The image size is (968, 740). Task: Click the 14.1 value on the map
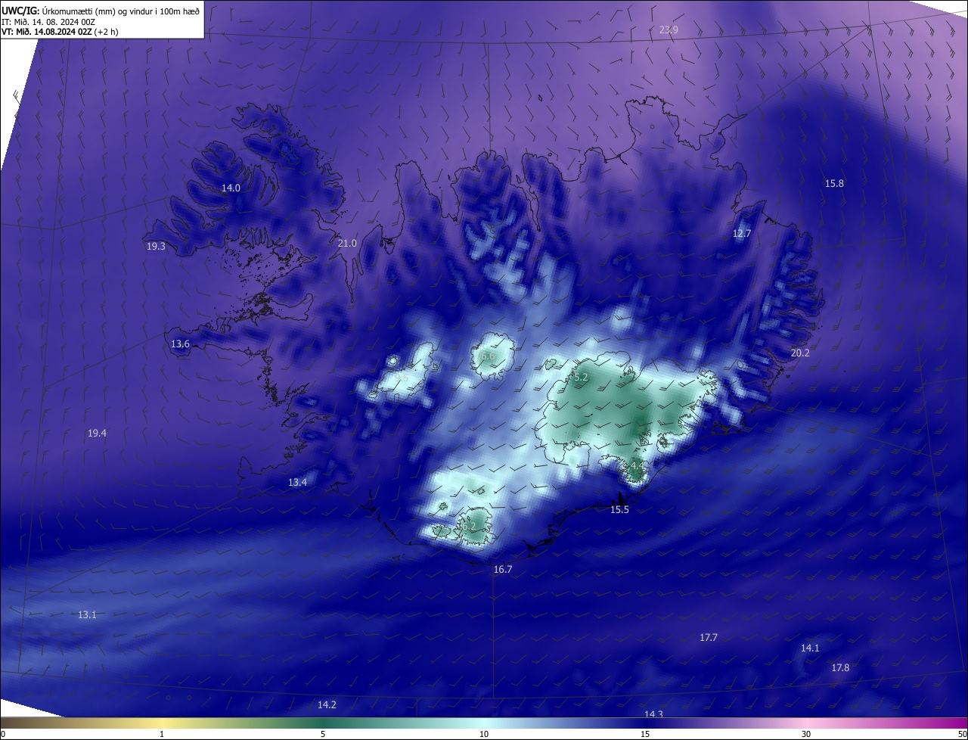tap(810, 648)
